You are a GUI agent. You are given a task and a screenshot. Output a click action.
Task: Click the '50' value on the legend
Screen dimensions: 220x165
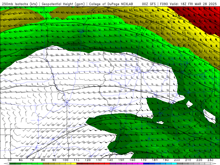click(10, 160)
